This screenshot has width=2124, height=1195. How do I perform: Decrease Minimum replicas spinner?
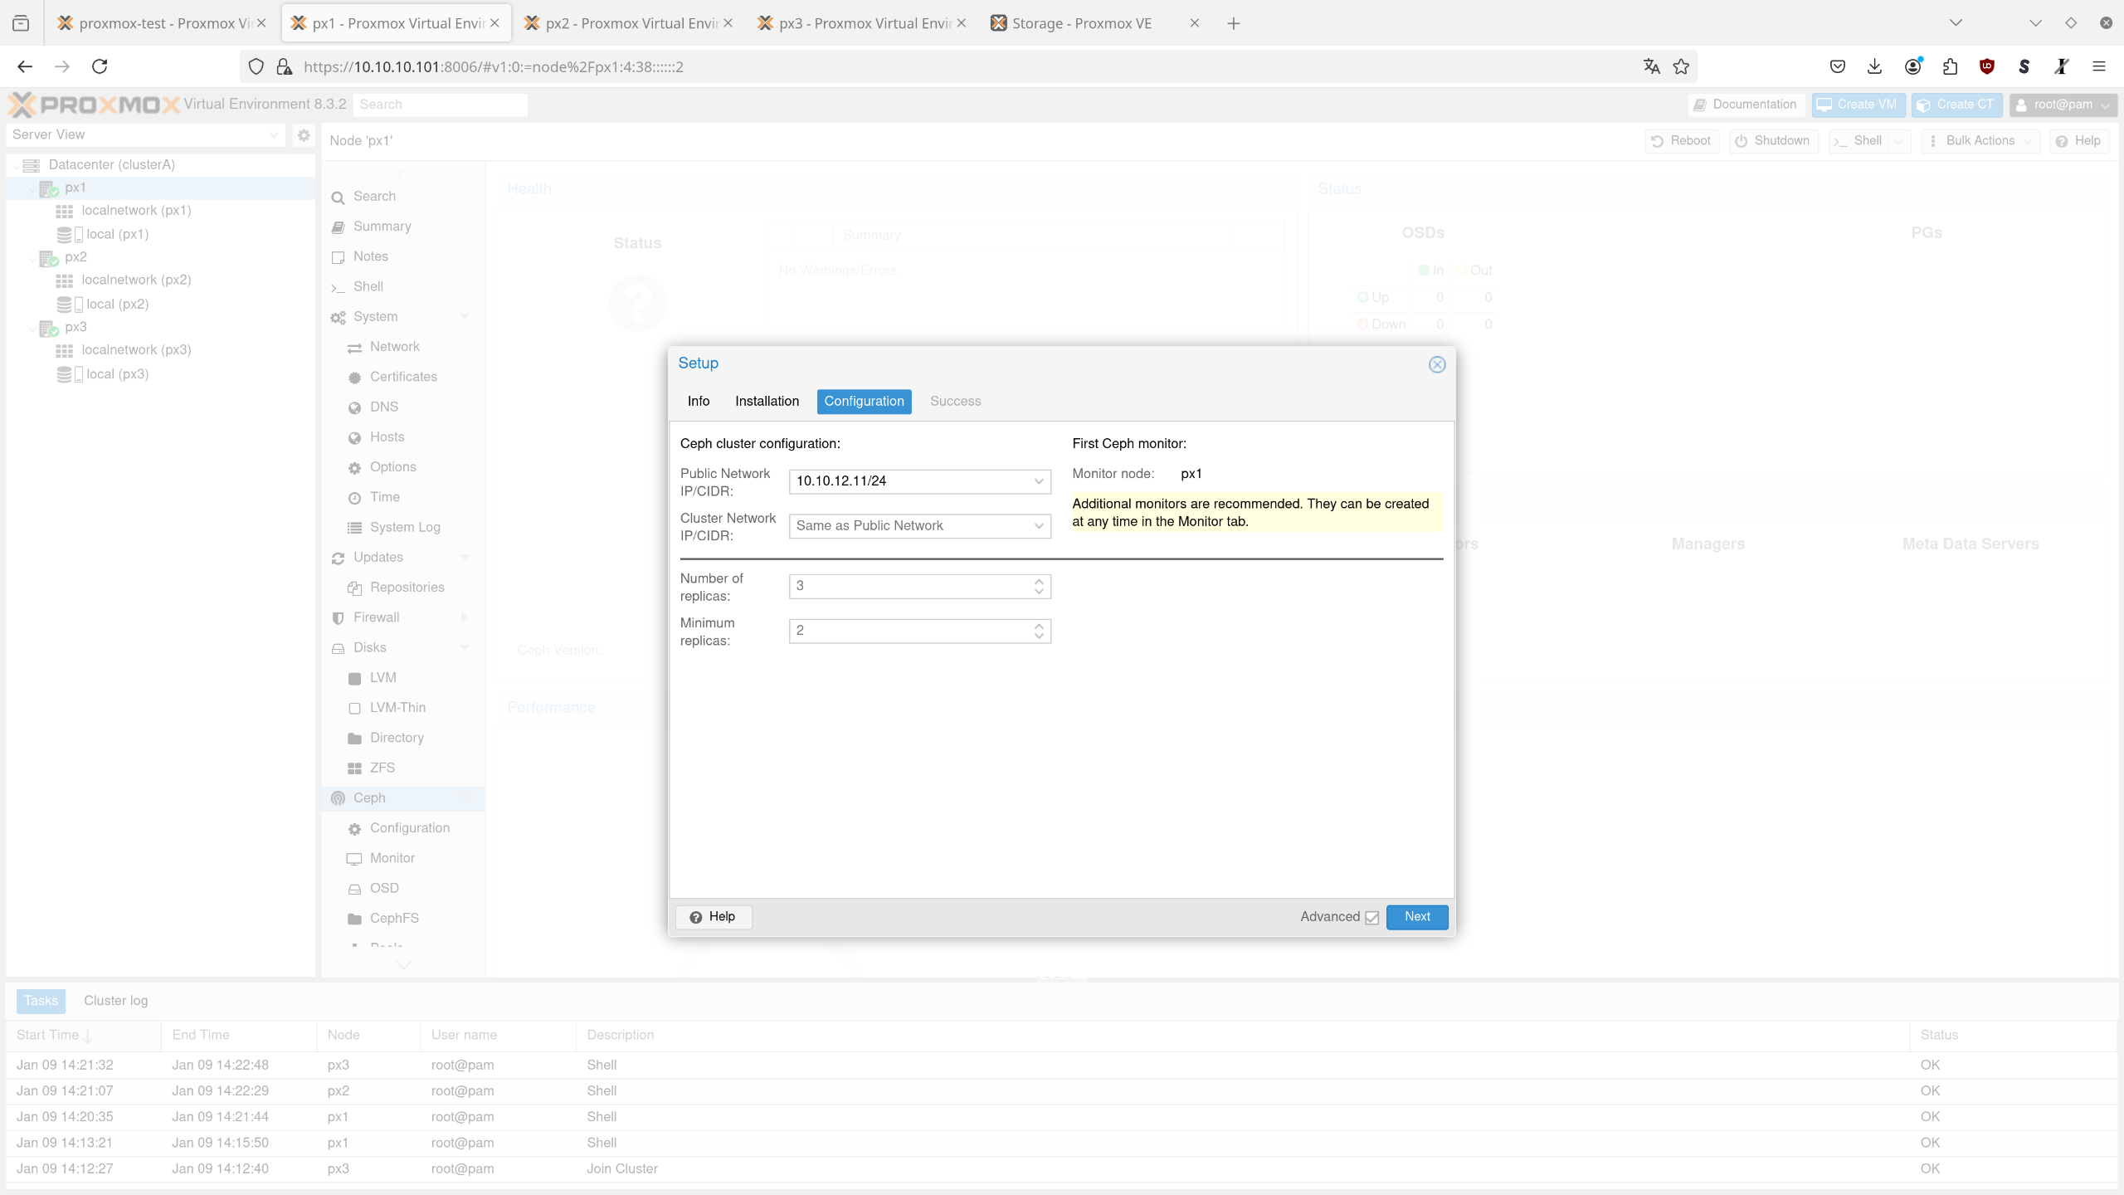coord(1039,637)
